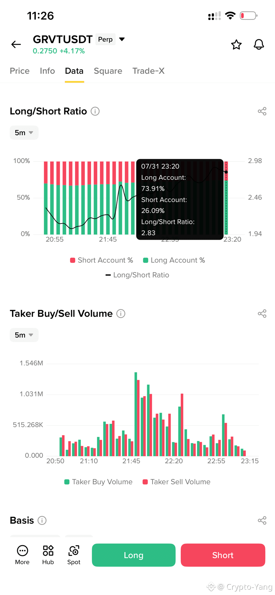Viewport: 275px width, 595px height.
Task: Tap the 21:45 label on ratio chart
Action: click(108, 239)
